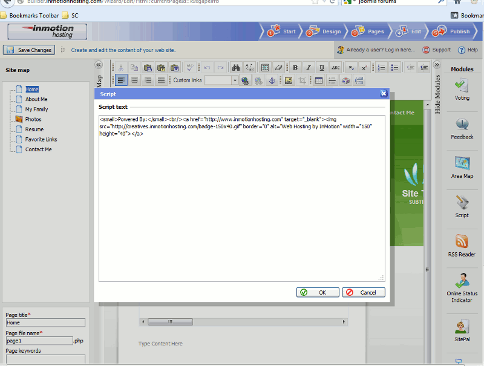
Task: Click the Remove Link icon
Action: point(258,80)
